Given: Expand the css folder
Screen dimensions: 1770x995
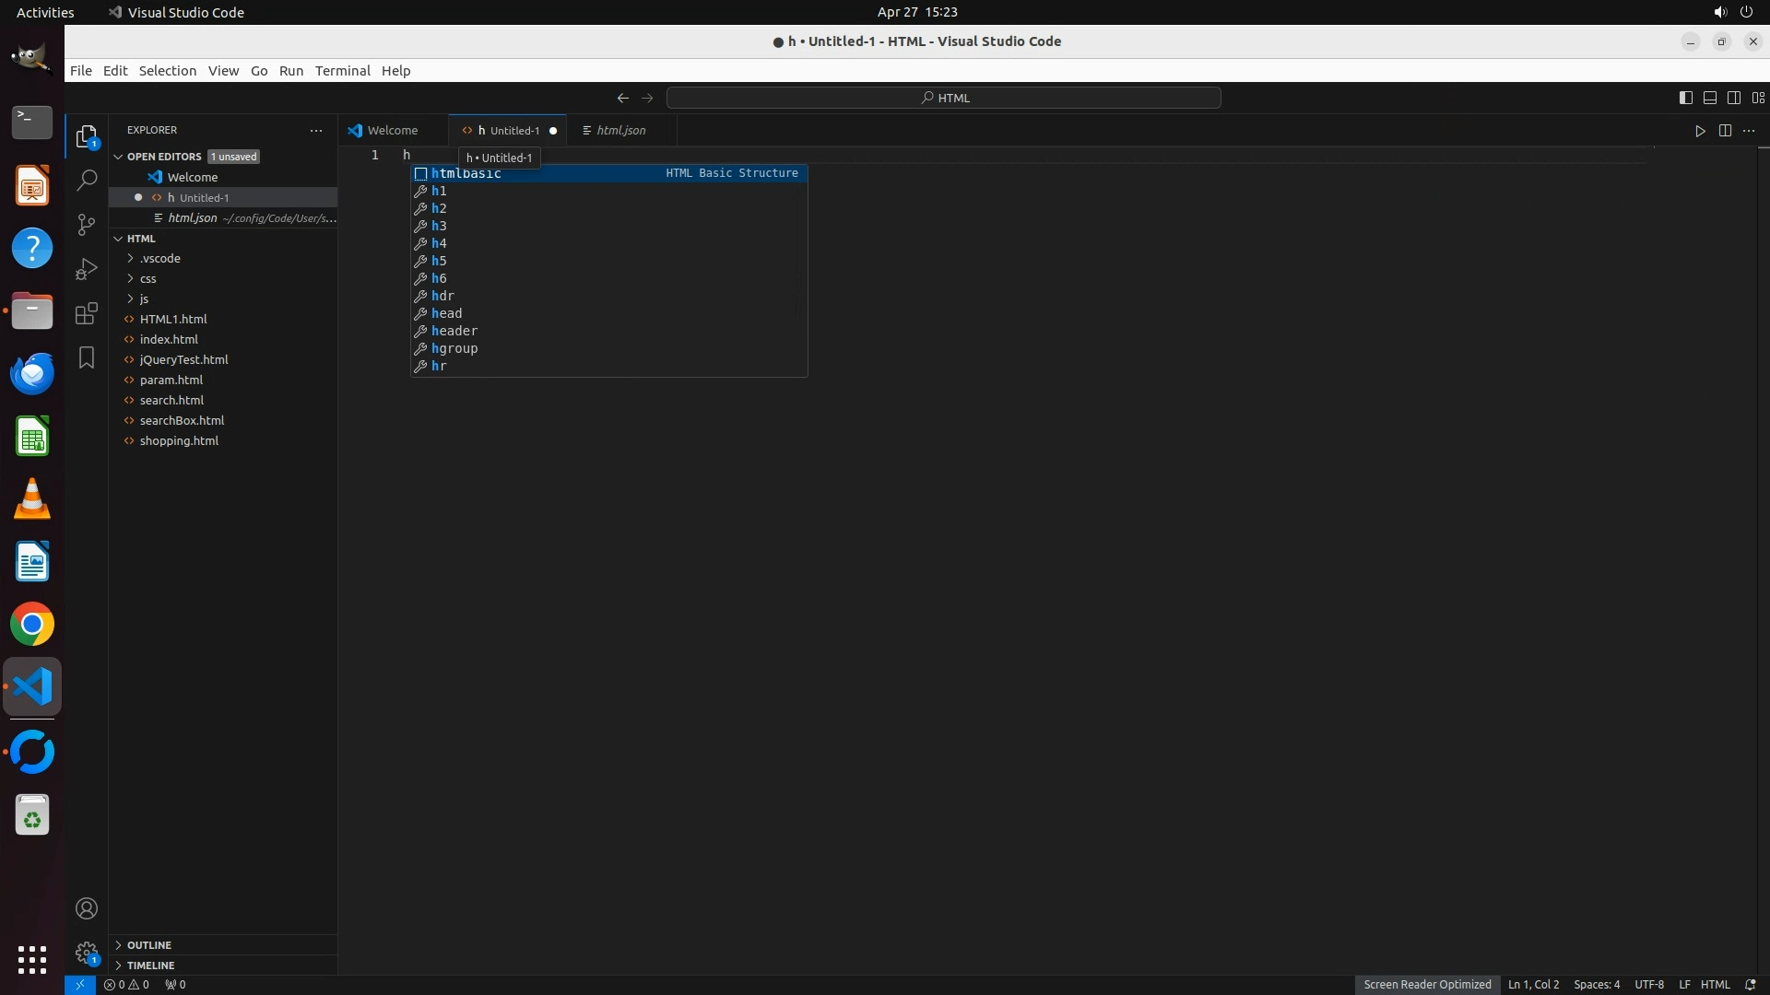Looking at the screenshot, I should click(x=148, y=278).
